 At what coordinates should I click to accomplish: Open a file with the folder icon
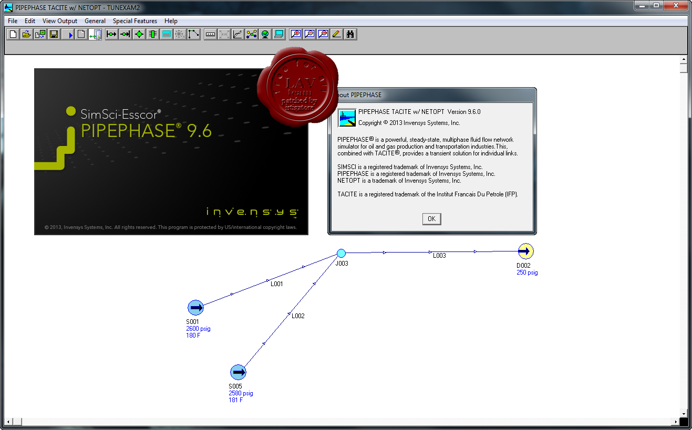pos(26,34)
